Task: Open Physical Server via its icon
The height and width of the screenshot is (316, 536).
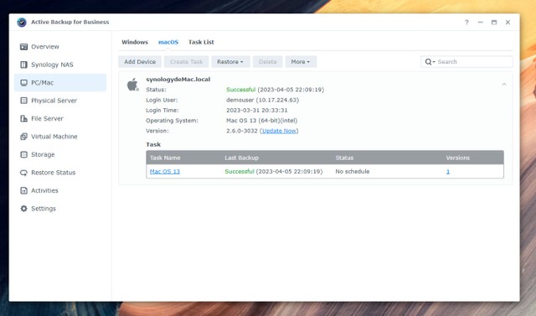Action: pyautogui.click(x=23, y=101)
